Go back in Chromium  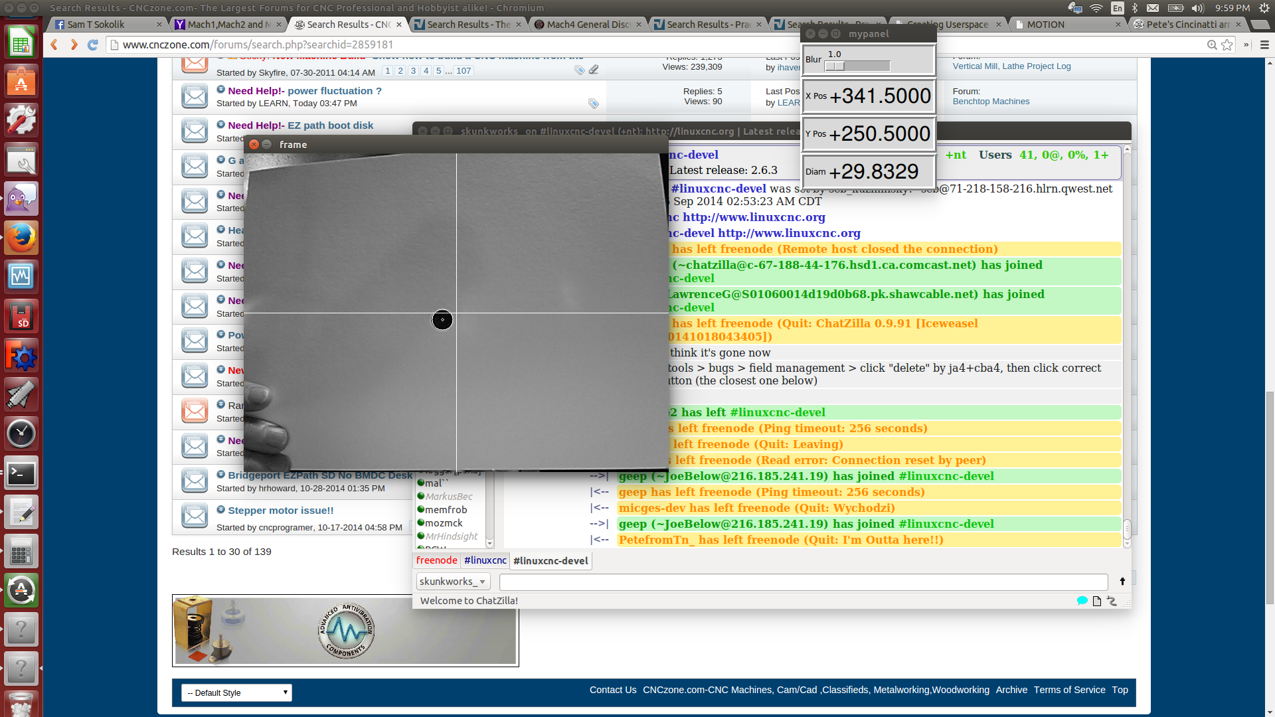click(54, 44)
